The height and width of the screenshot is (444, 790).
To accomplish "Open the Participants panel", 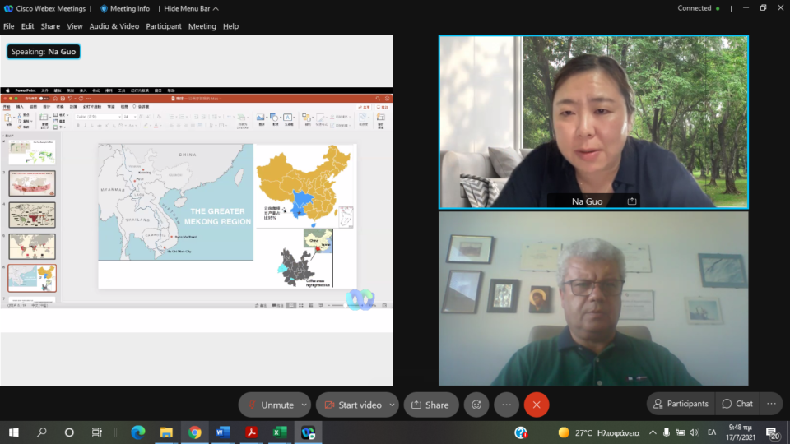I will 680,404.
